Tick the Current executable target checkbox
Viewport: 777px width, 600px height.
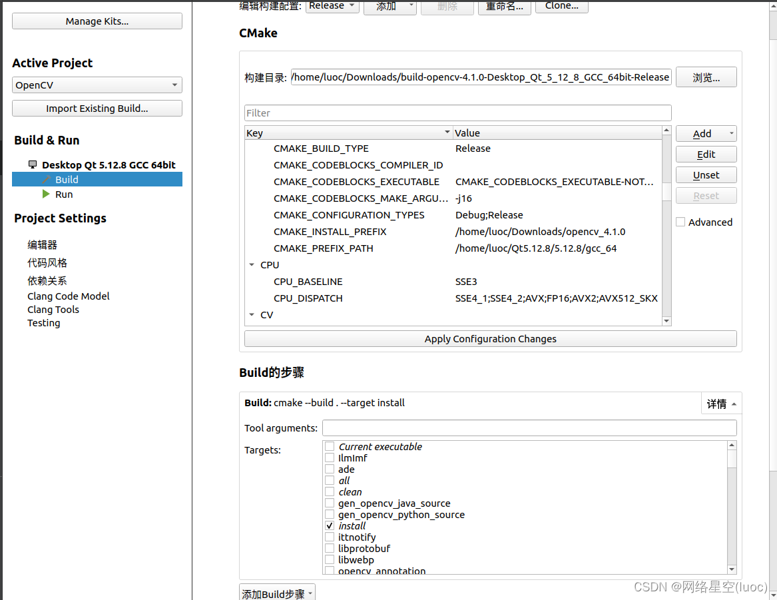pos(330,446)
